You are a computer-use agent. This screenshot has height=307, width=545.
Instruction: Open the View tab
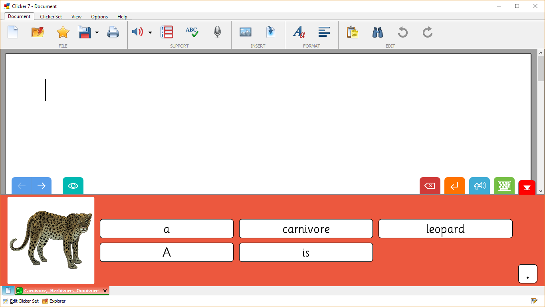76,17
